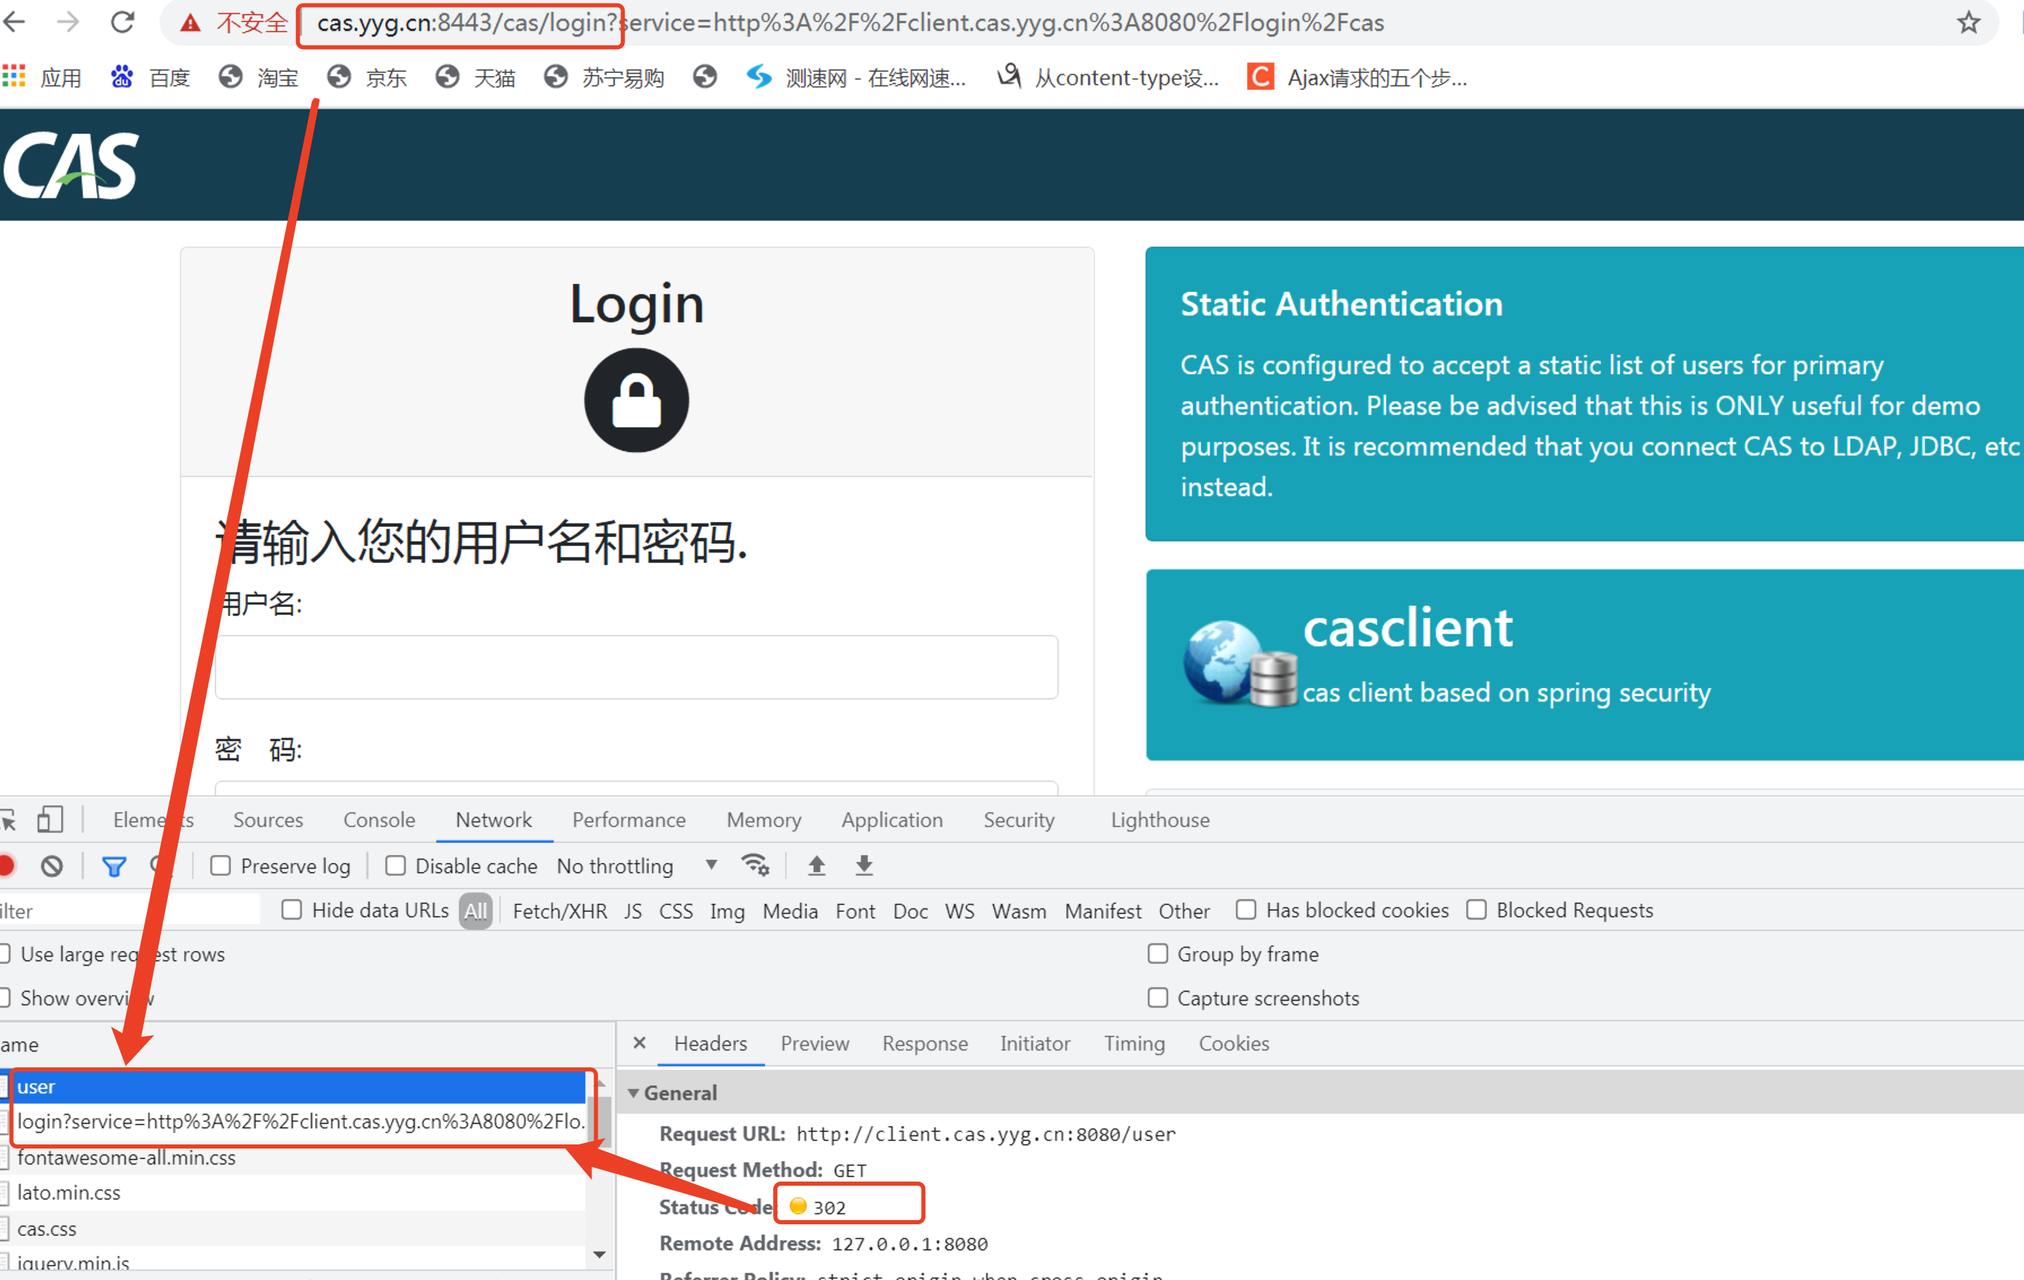Switch to the Console tab

pos(379,820)
